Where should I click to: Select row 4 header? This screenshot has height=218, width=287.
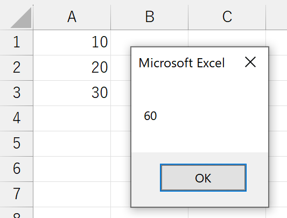point(17,118)
